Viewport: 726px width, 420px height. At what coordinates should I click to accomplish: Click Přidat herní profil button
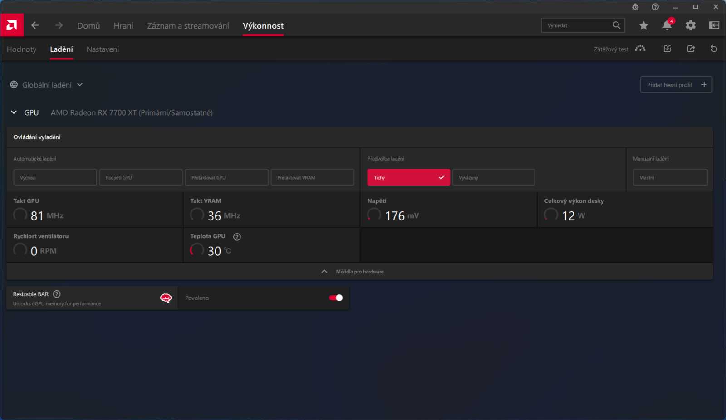click(x=676, y=85)
